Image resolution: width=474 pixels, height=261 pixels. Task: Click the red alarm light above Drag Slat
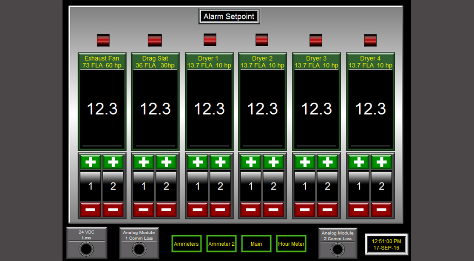155,40
